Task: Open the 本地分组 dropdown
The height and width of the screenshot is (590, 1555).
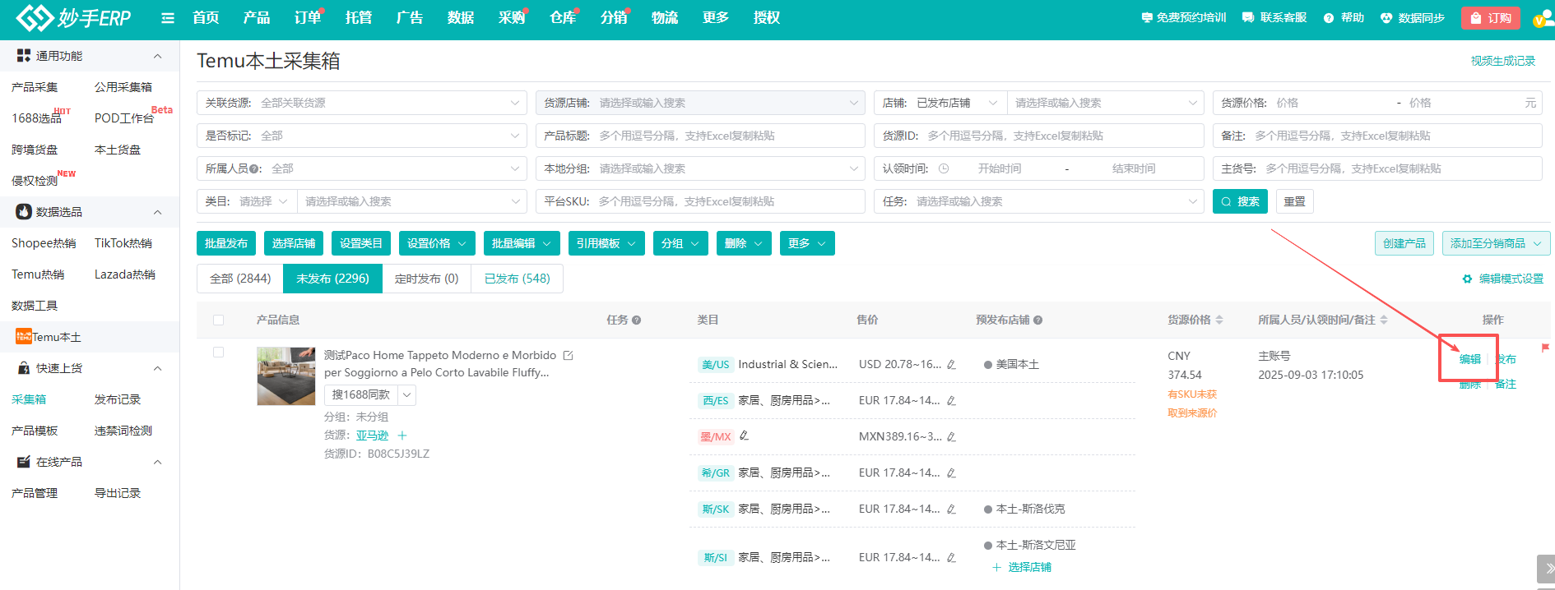Action: (700, 168)
